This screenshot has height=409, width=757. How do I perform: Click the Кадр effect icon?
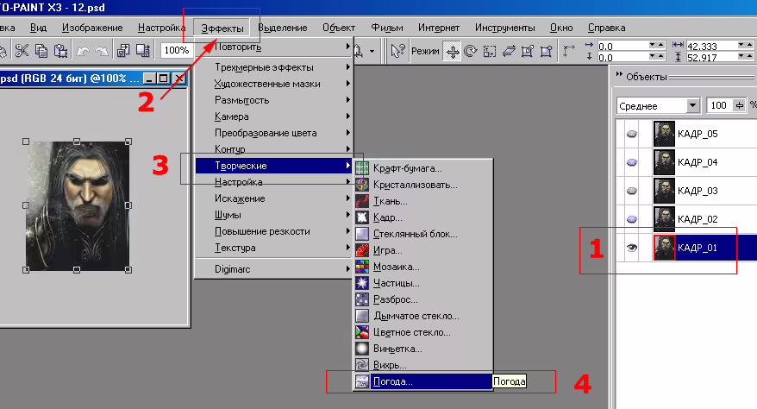coord(362,217)
